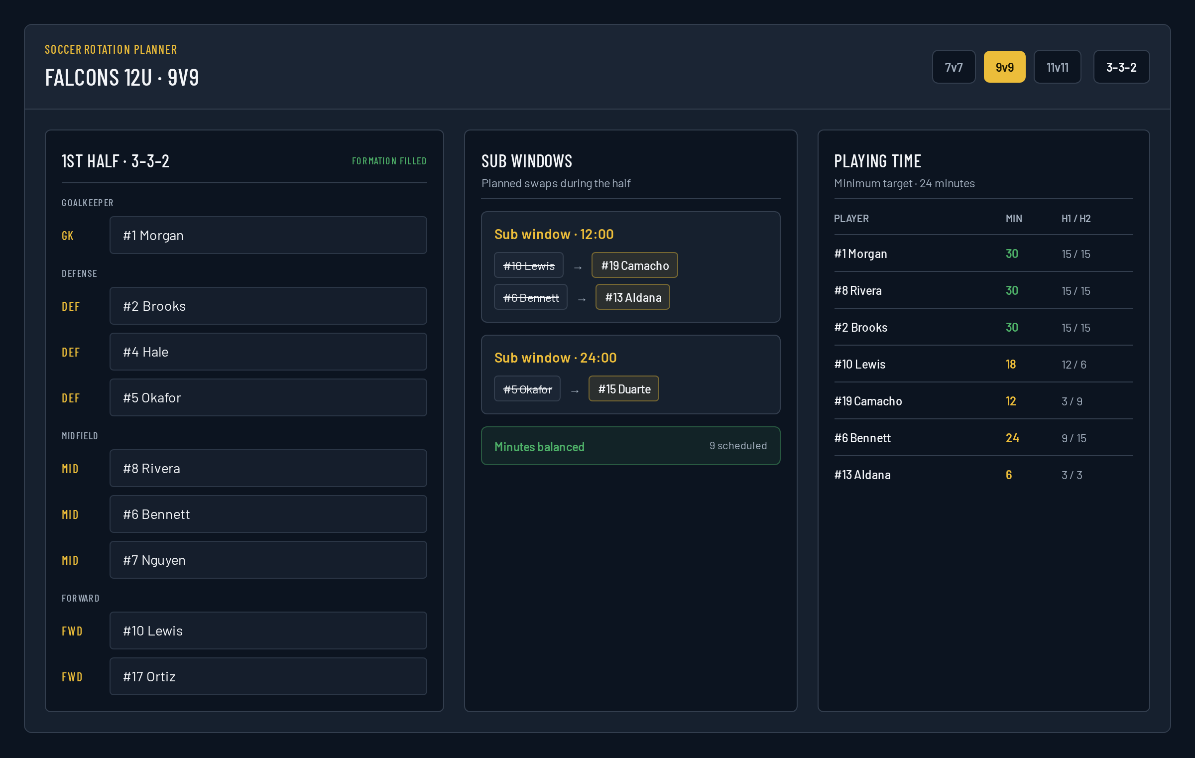Click the GK slot #1 Morgan
This screenshot has width=1195, height=758.
268,235
